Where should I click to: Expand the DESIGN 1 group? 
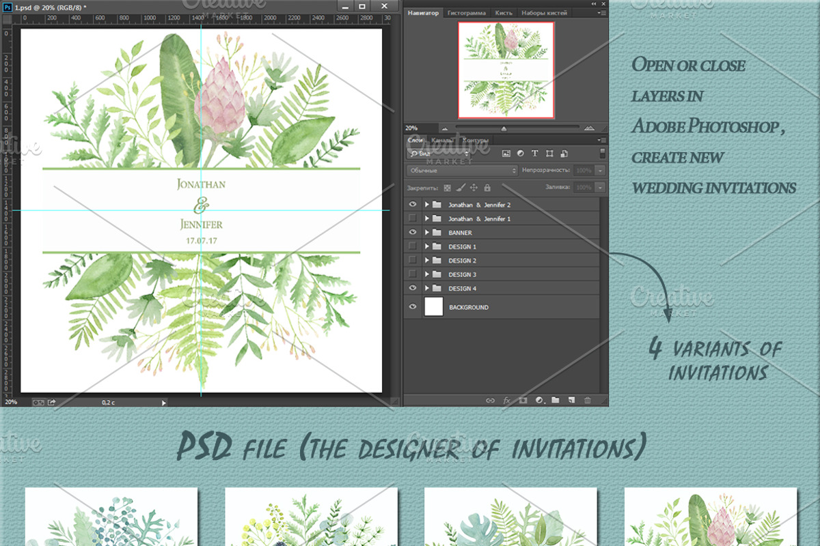click(427, 246)
